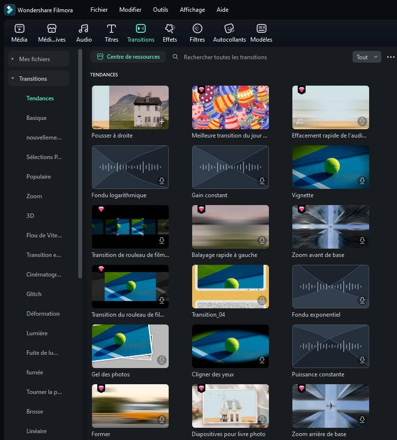Open the Outils menu

161,9
